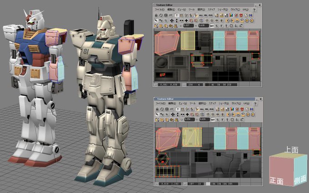Click the refresh arrows icon in upper Texture Editor
Screen dimensions: 309x193
161,15
